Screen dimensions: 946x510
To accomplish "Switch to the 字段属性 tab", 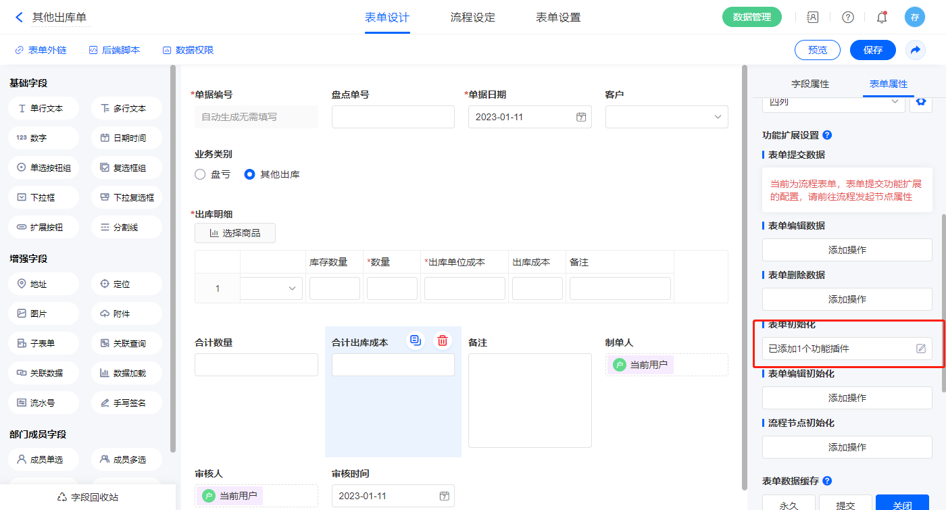I will click(x=810, y=84).
